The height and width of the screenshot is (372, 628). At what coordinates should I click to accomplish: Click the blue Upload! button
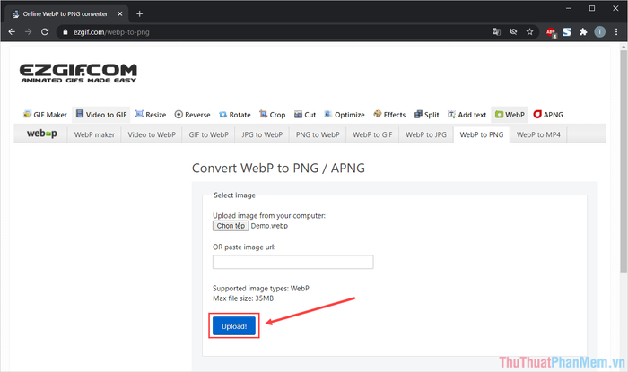[234, 326]
